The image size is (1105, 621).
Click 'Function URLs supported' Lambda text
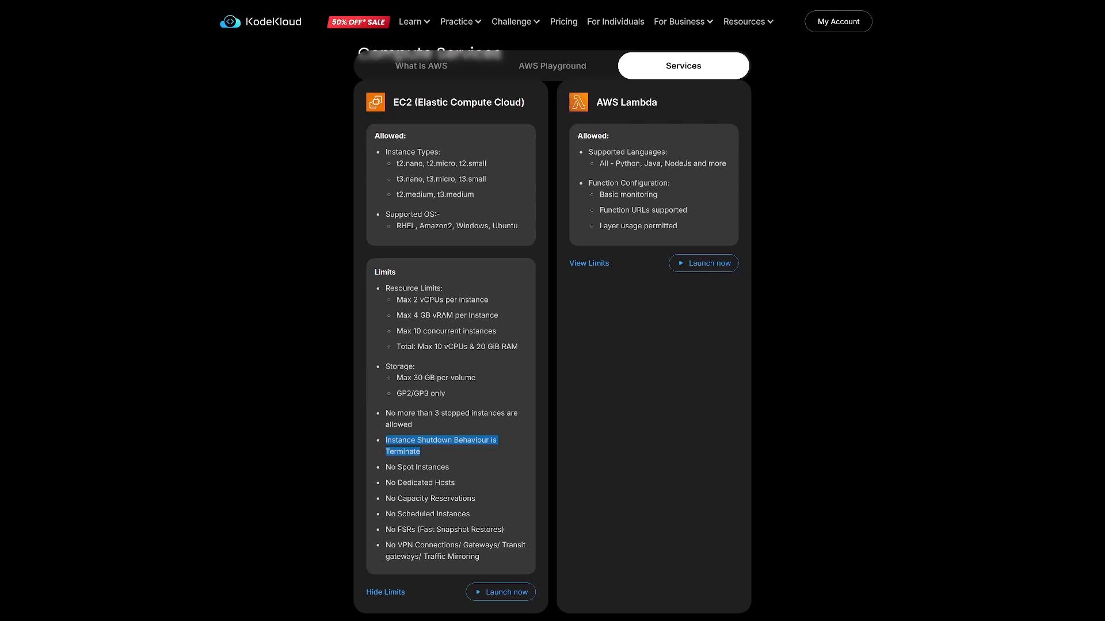tap(643, 210)
